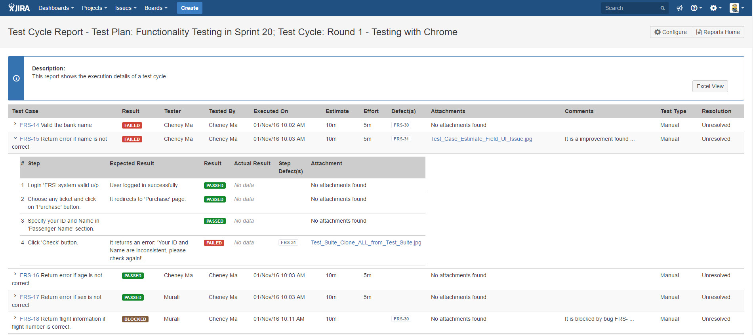
Task: Click the PASSED badge on step 2
Action: (x=215, y=199)
